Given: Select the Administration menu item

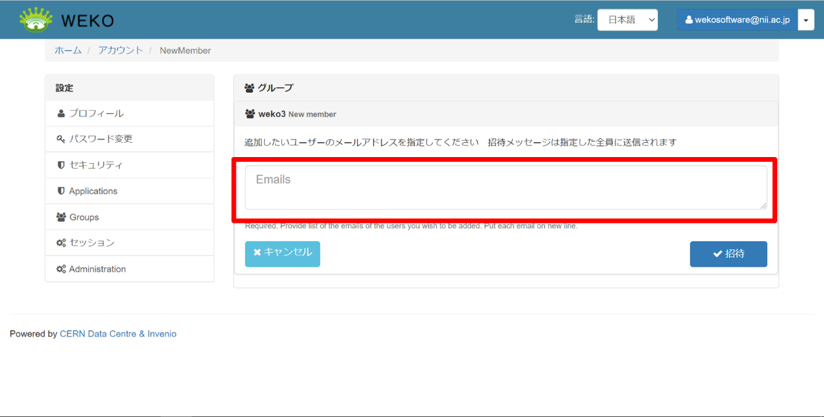Looking at the screenshot, I should (97, 269).
